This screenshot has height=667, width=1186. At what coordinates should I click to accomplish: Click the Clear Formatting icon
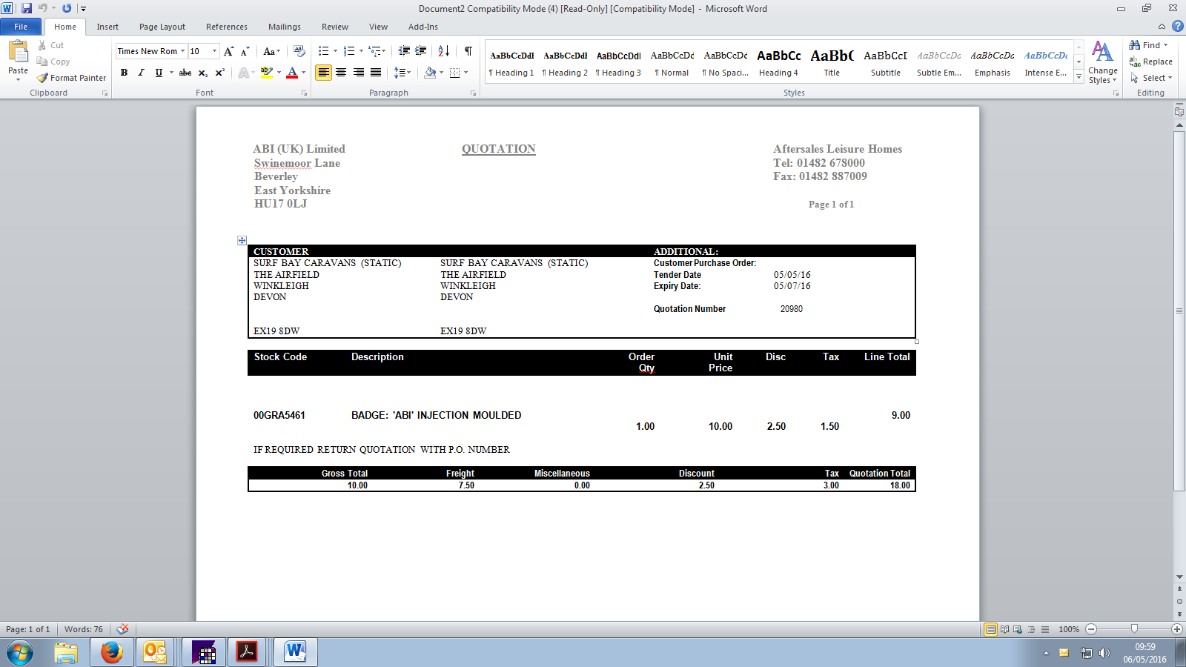(299, 51)
